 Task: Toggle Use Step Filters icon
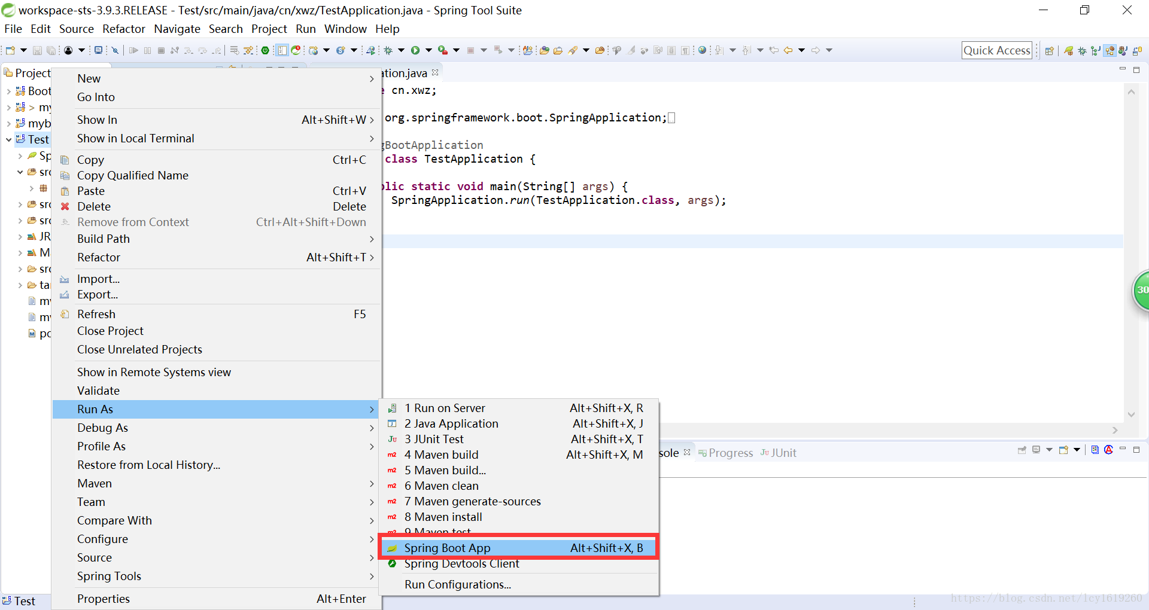[248, 50]
